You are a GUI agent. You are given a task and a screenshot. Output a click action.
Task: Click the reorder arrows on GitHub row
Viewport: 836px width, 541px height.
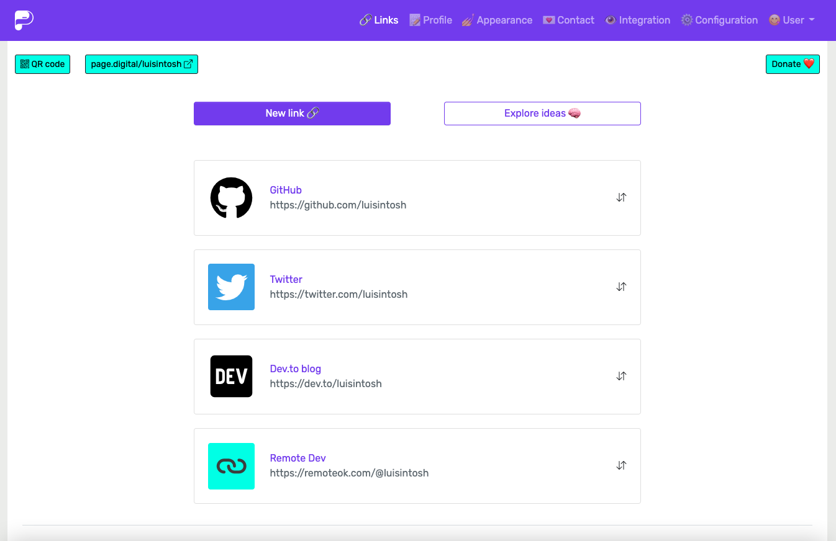(621, 197)
